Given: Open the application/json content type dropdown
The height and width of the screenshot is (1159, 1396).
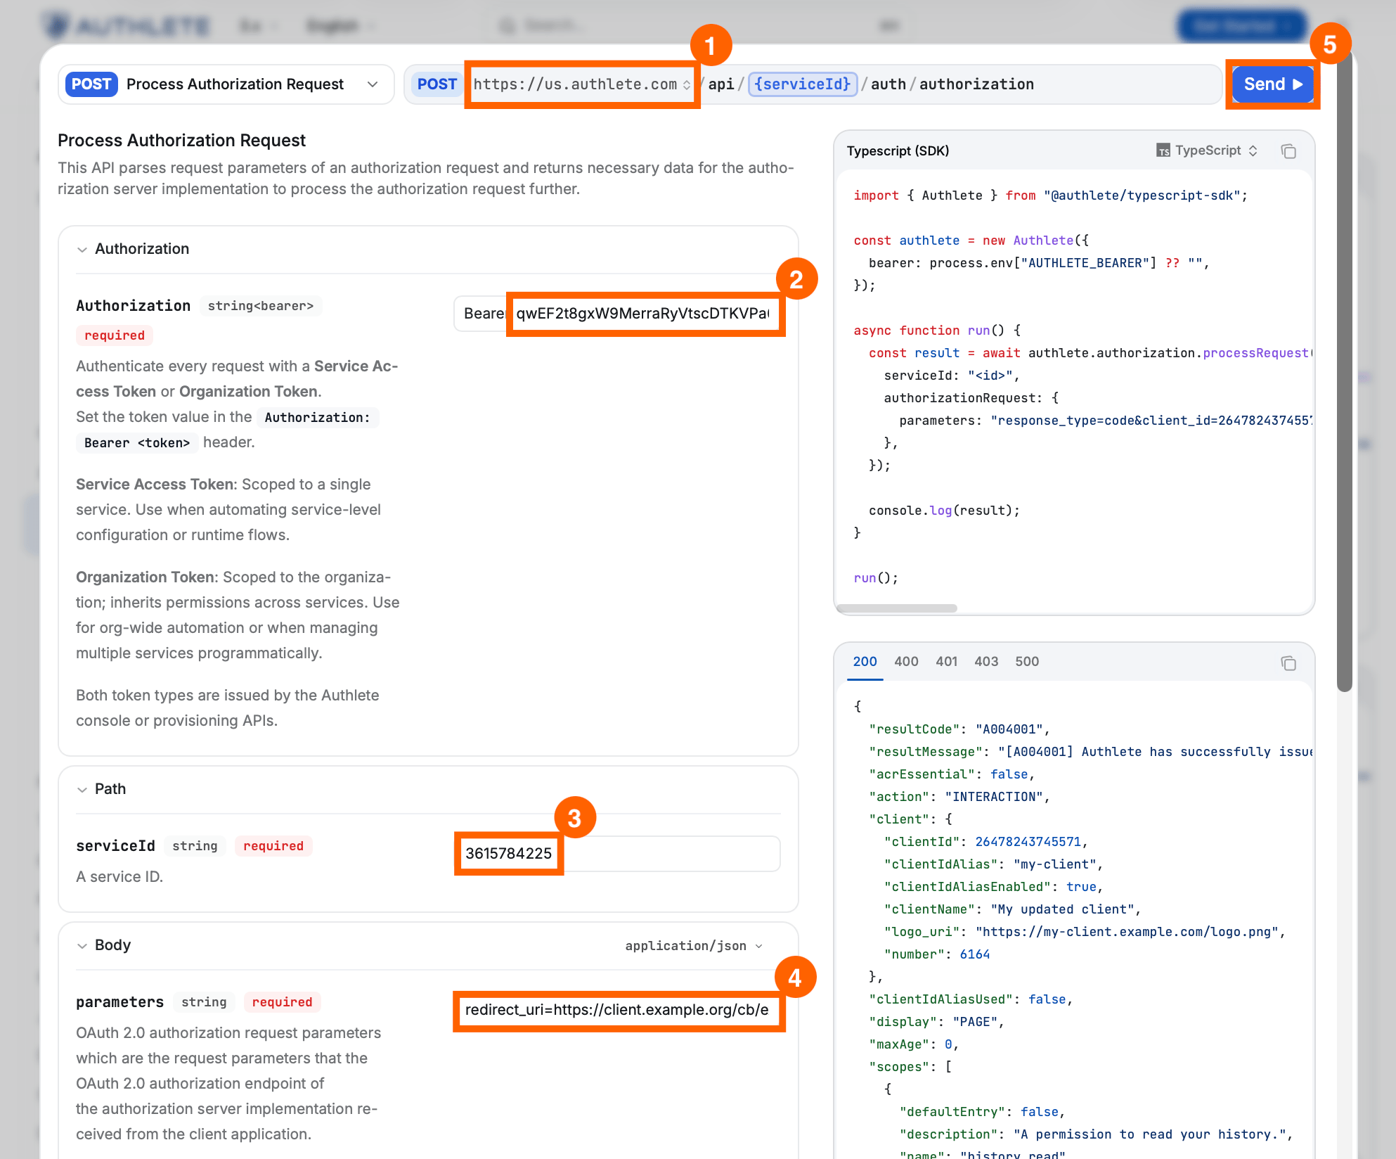Looking at the screenshot, I should pos(694,946).
